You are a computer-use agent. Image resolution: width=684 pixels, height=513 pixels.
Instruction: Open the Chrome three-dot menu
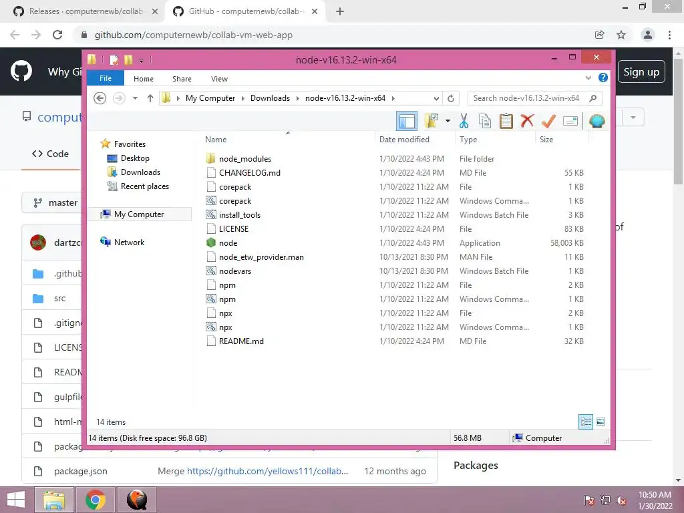[x=669, y=35]
